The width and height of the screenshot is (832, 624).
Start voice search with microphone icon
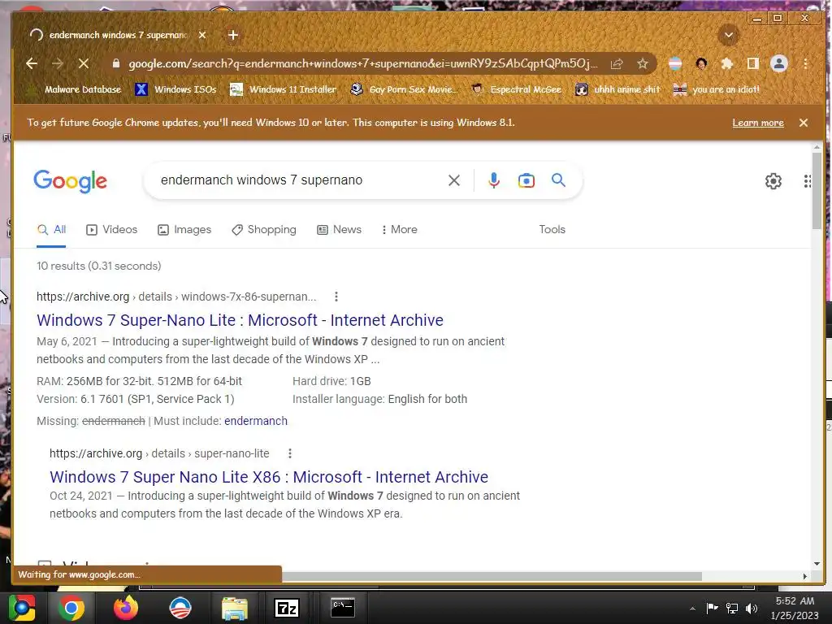(493, 180)
